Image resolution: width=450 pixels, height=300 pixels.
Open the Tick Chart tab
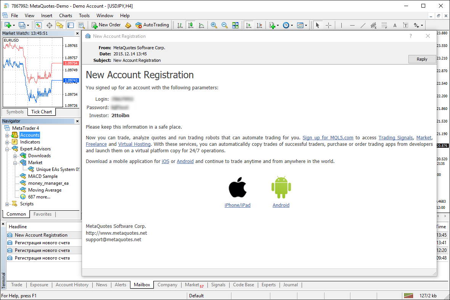pyautogui.click(x=42, y=112)
